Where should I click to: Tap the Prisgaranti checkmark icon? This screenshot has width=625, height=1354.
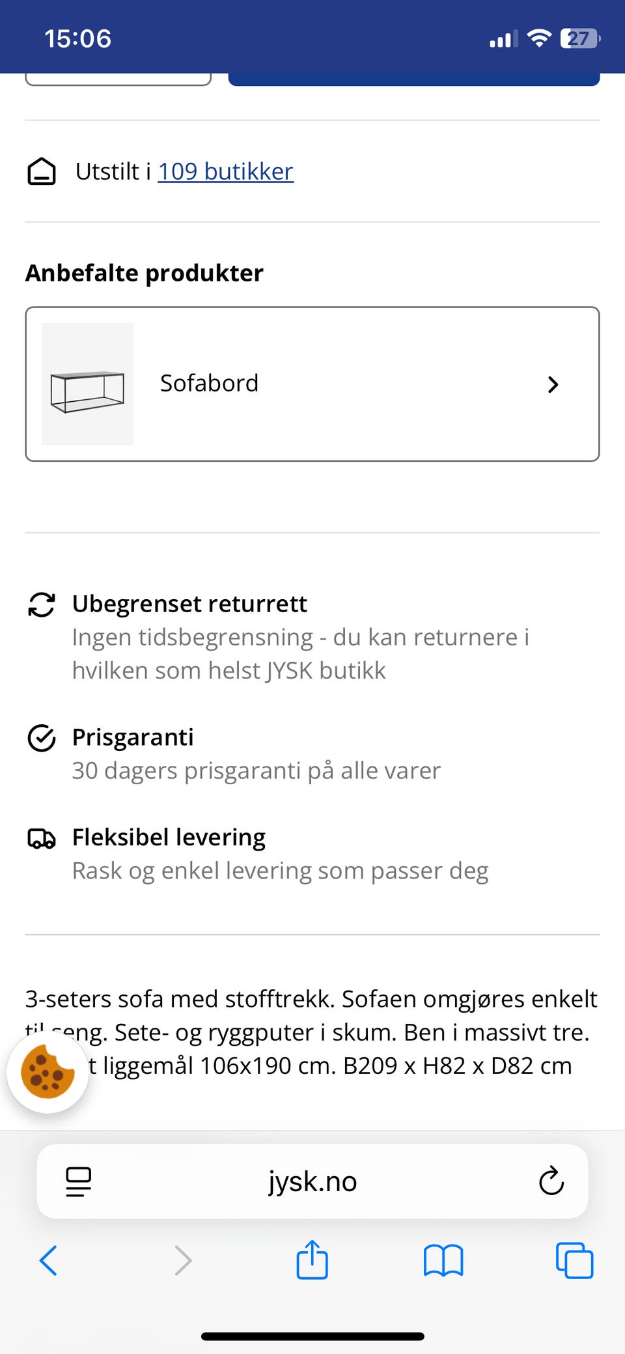(x=42, y=738)
